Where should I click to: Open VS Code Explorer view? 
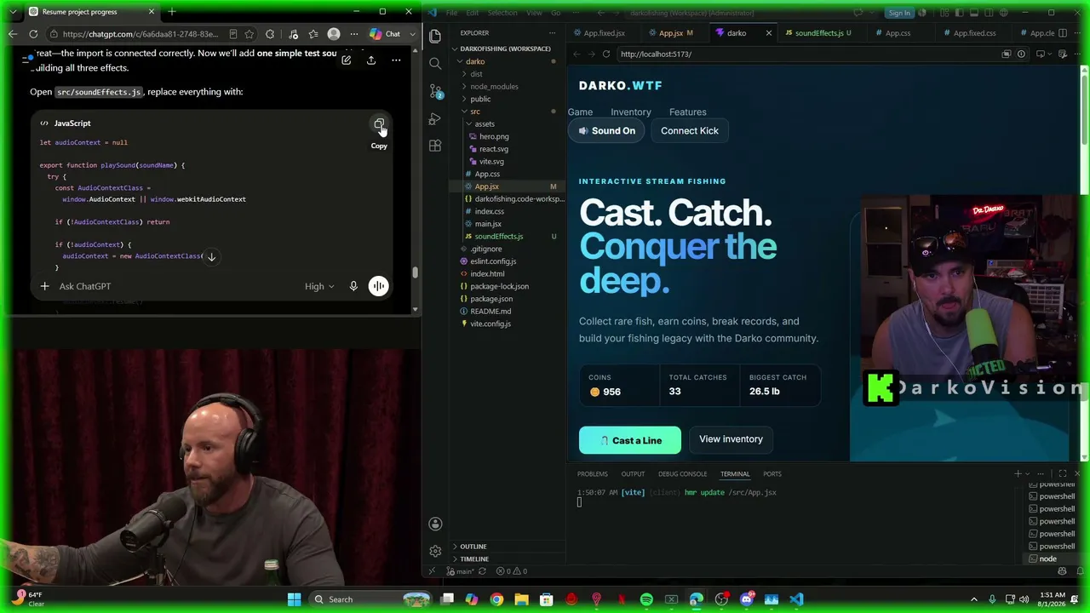click(435, 36)
